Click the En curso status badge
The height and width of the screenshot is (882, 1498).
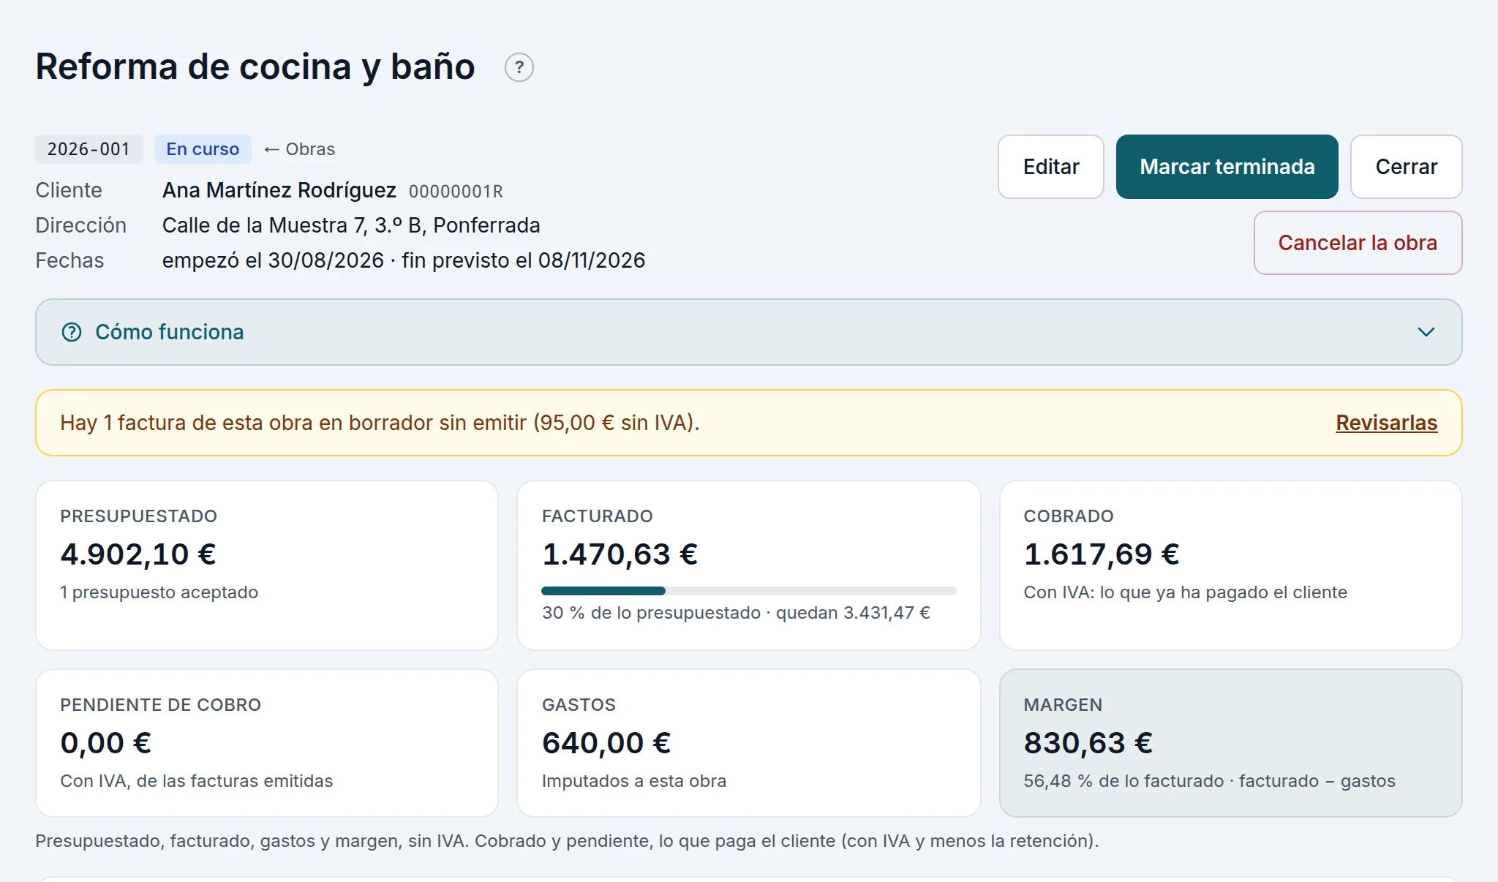203,149
